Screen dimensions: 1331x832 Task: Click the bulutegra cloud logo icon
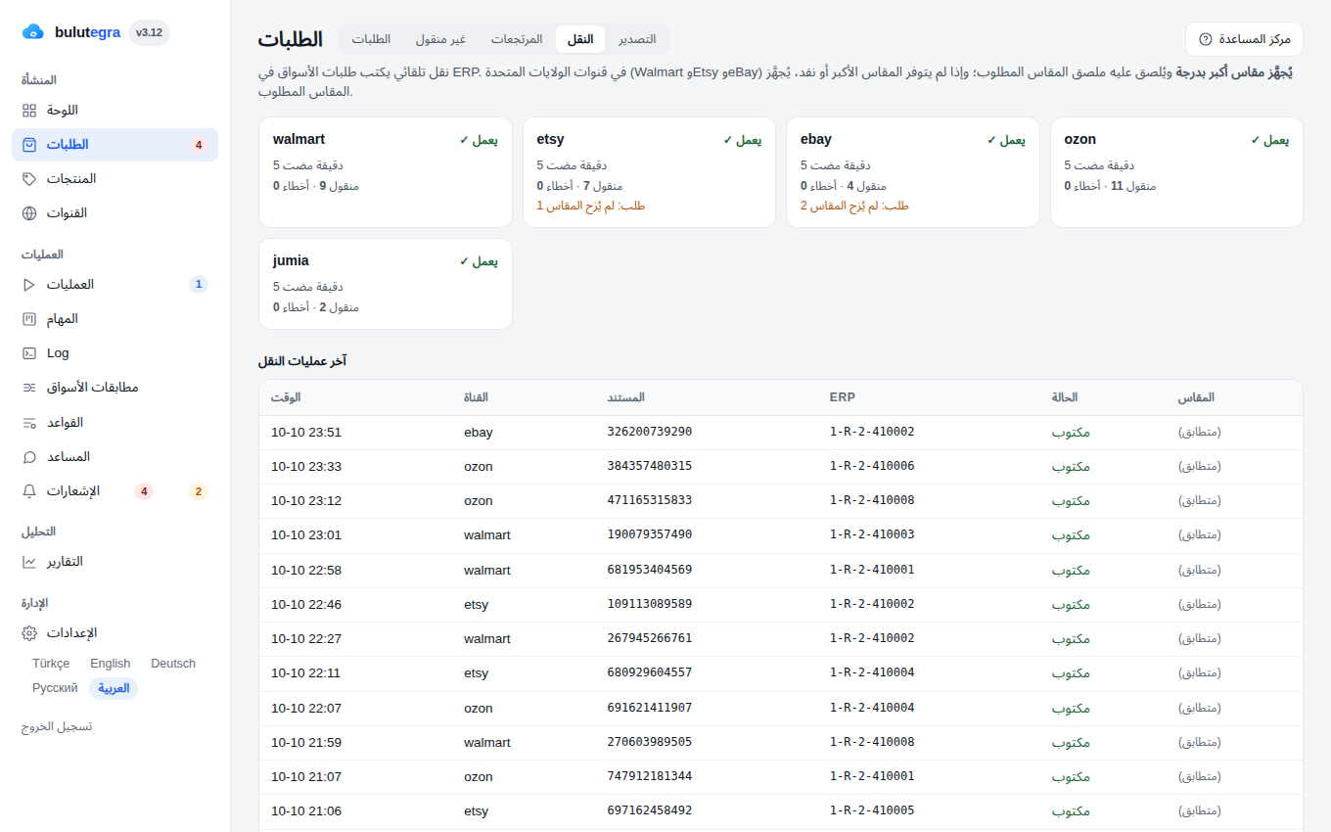click(33, 32)
